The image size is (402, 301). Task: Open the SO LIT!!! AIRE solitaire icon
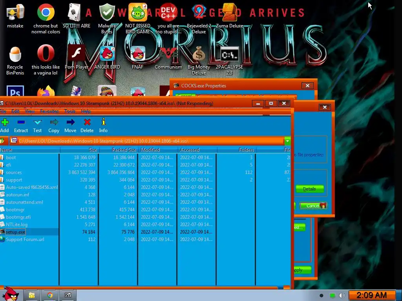(77, 16)
